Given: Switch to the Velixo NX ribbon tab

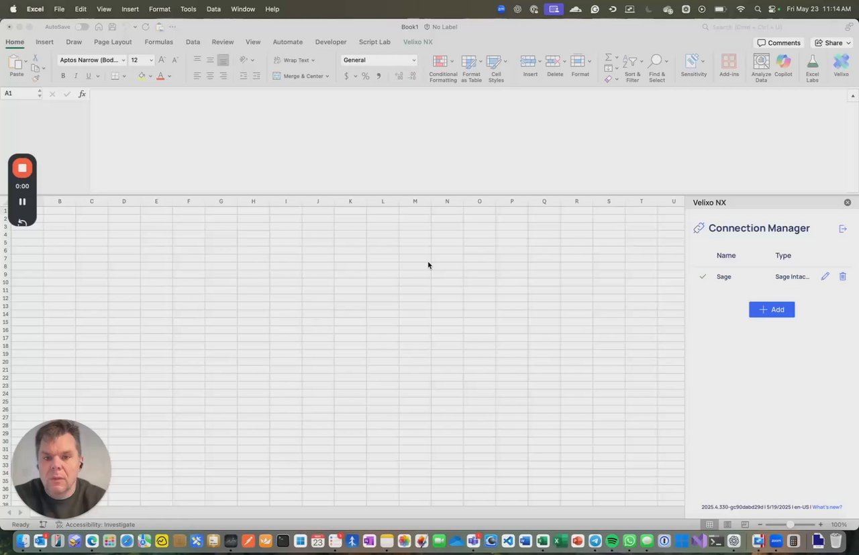Looking at the screenshot, I should click(x=417, y=42).
